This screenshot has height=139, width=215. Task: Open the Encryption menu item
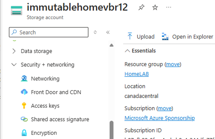[x=44, y=133]
